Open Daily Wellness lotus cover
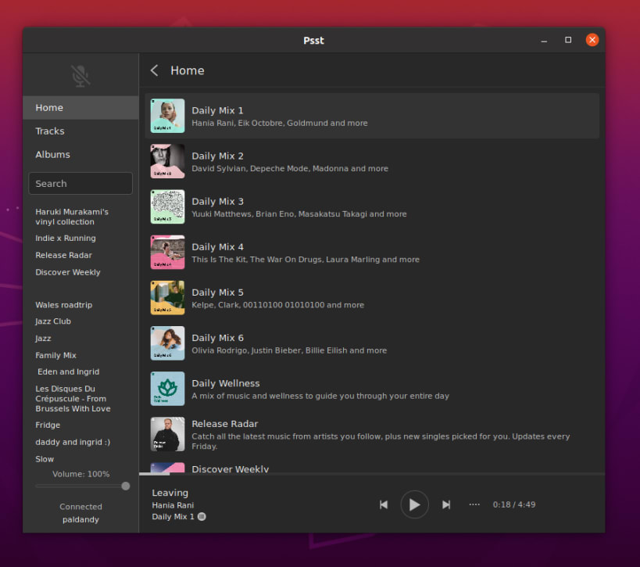 pyautogui.click(x=167, y=389)
